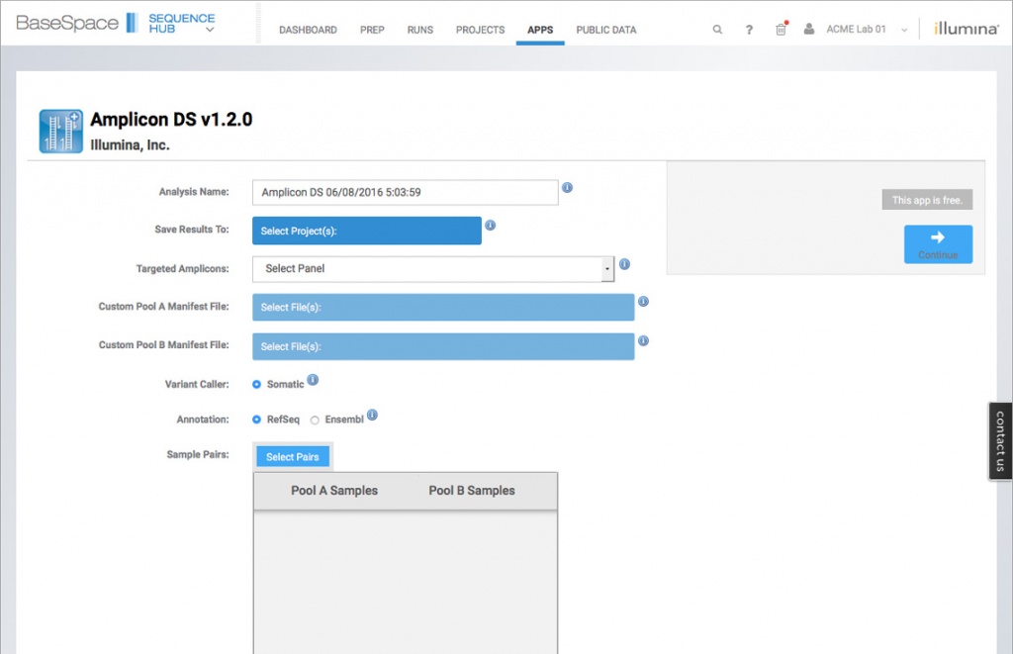Click the Analysis Name text field

click(405, 193)
